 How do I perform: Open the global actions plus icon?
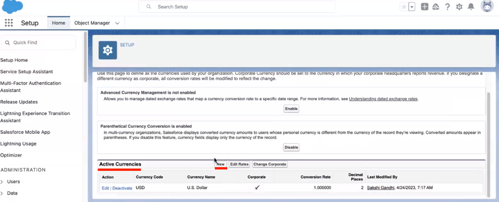pos(425,7)
